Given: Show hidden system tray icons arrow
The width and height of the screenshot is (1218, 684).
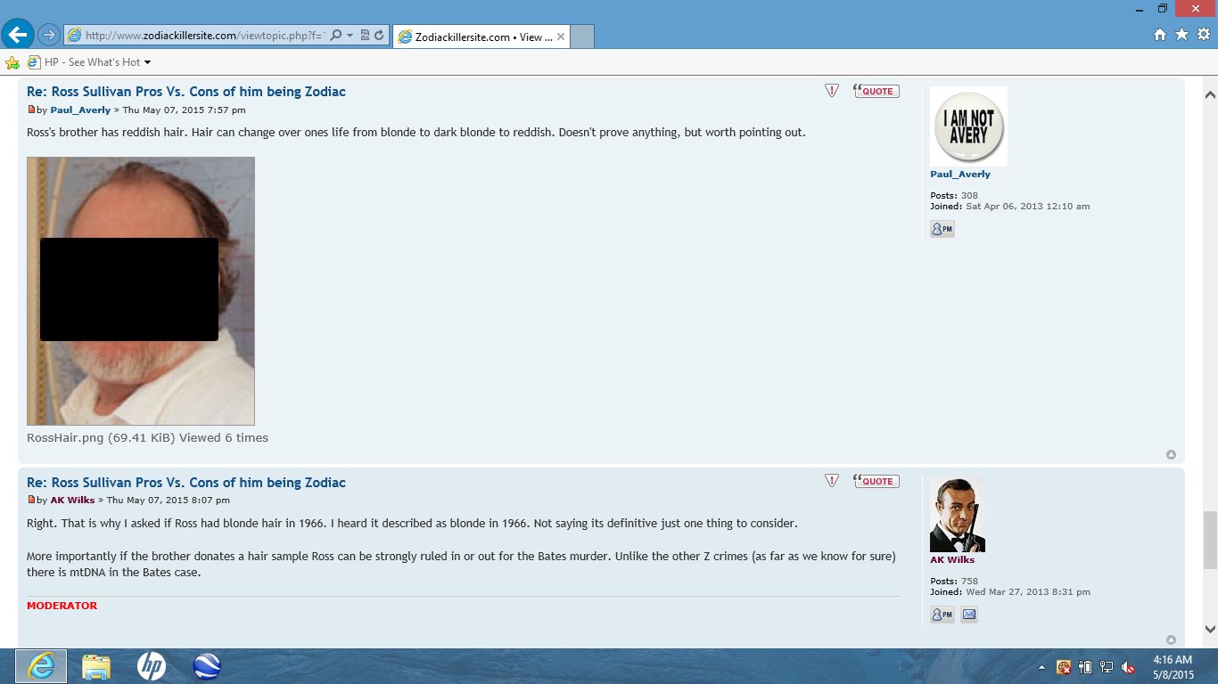Looking at the screenshot, I should (x=1042, y=667).
